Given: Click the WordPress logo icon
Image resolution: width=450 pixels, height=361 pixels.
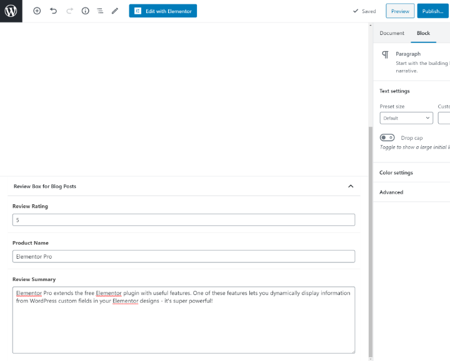Looking at the screenshot, I should point(11,11).
